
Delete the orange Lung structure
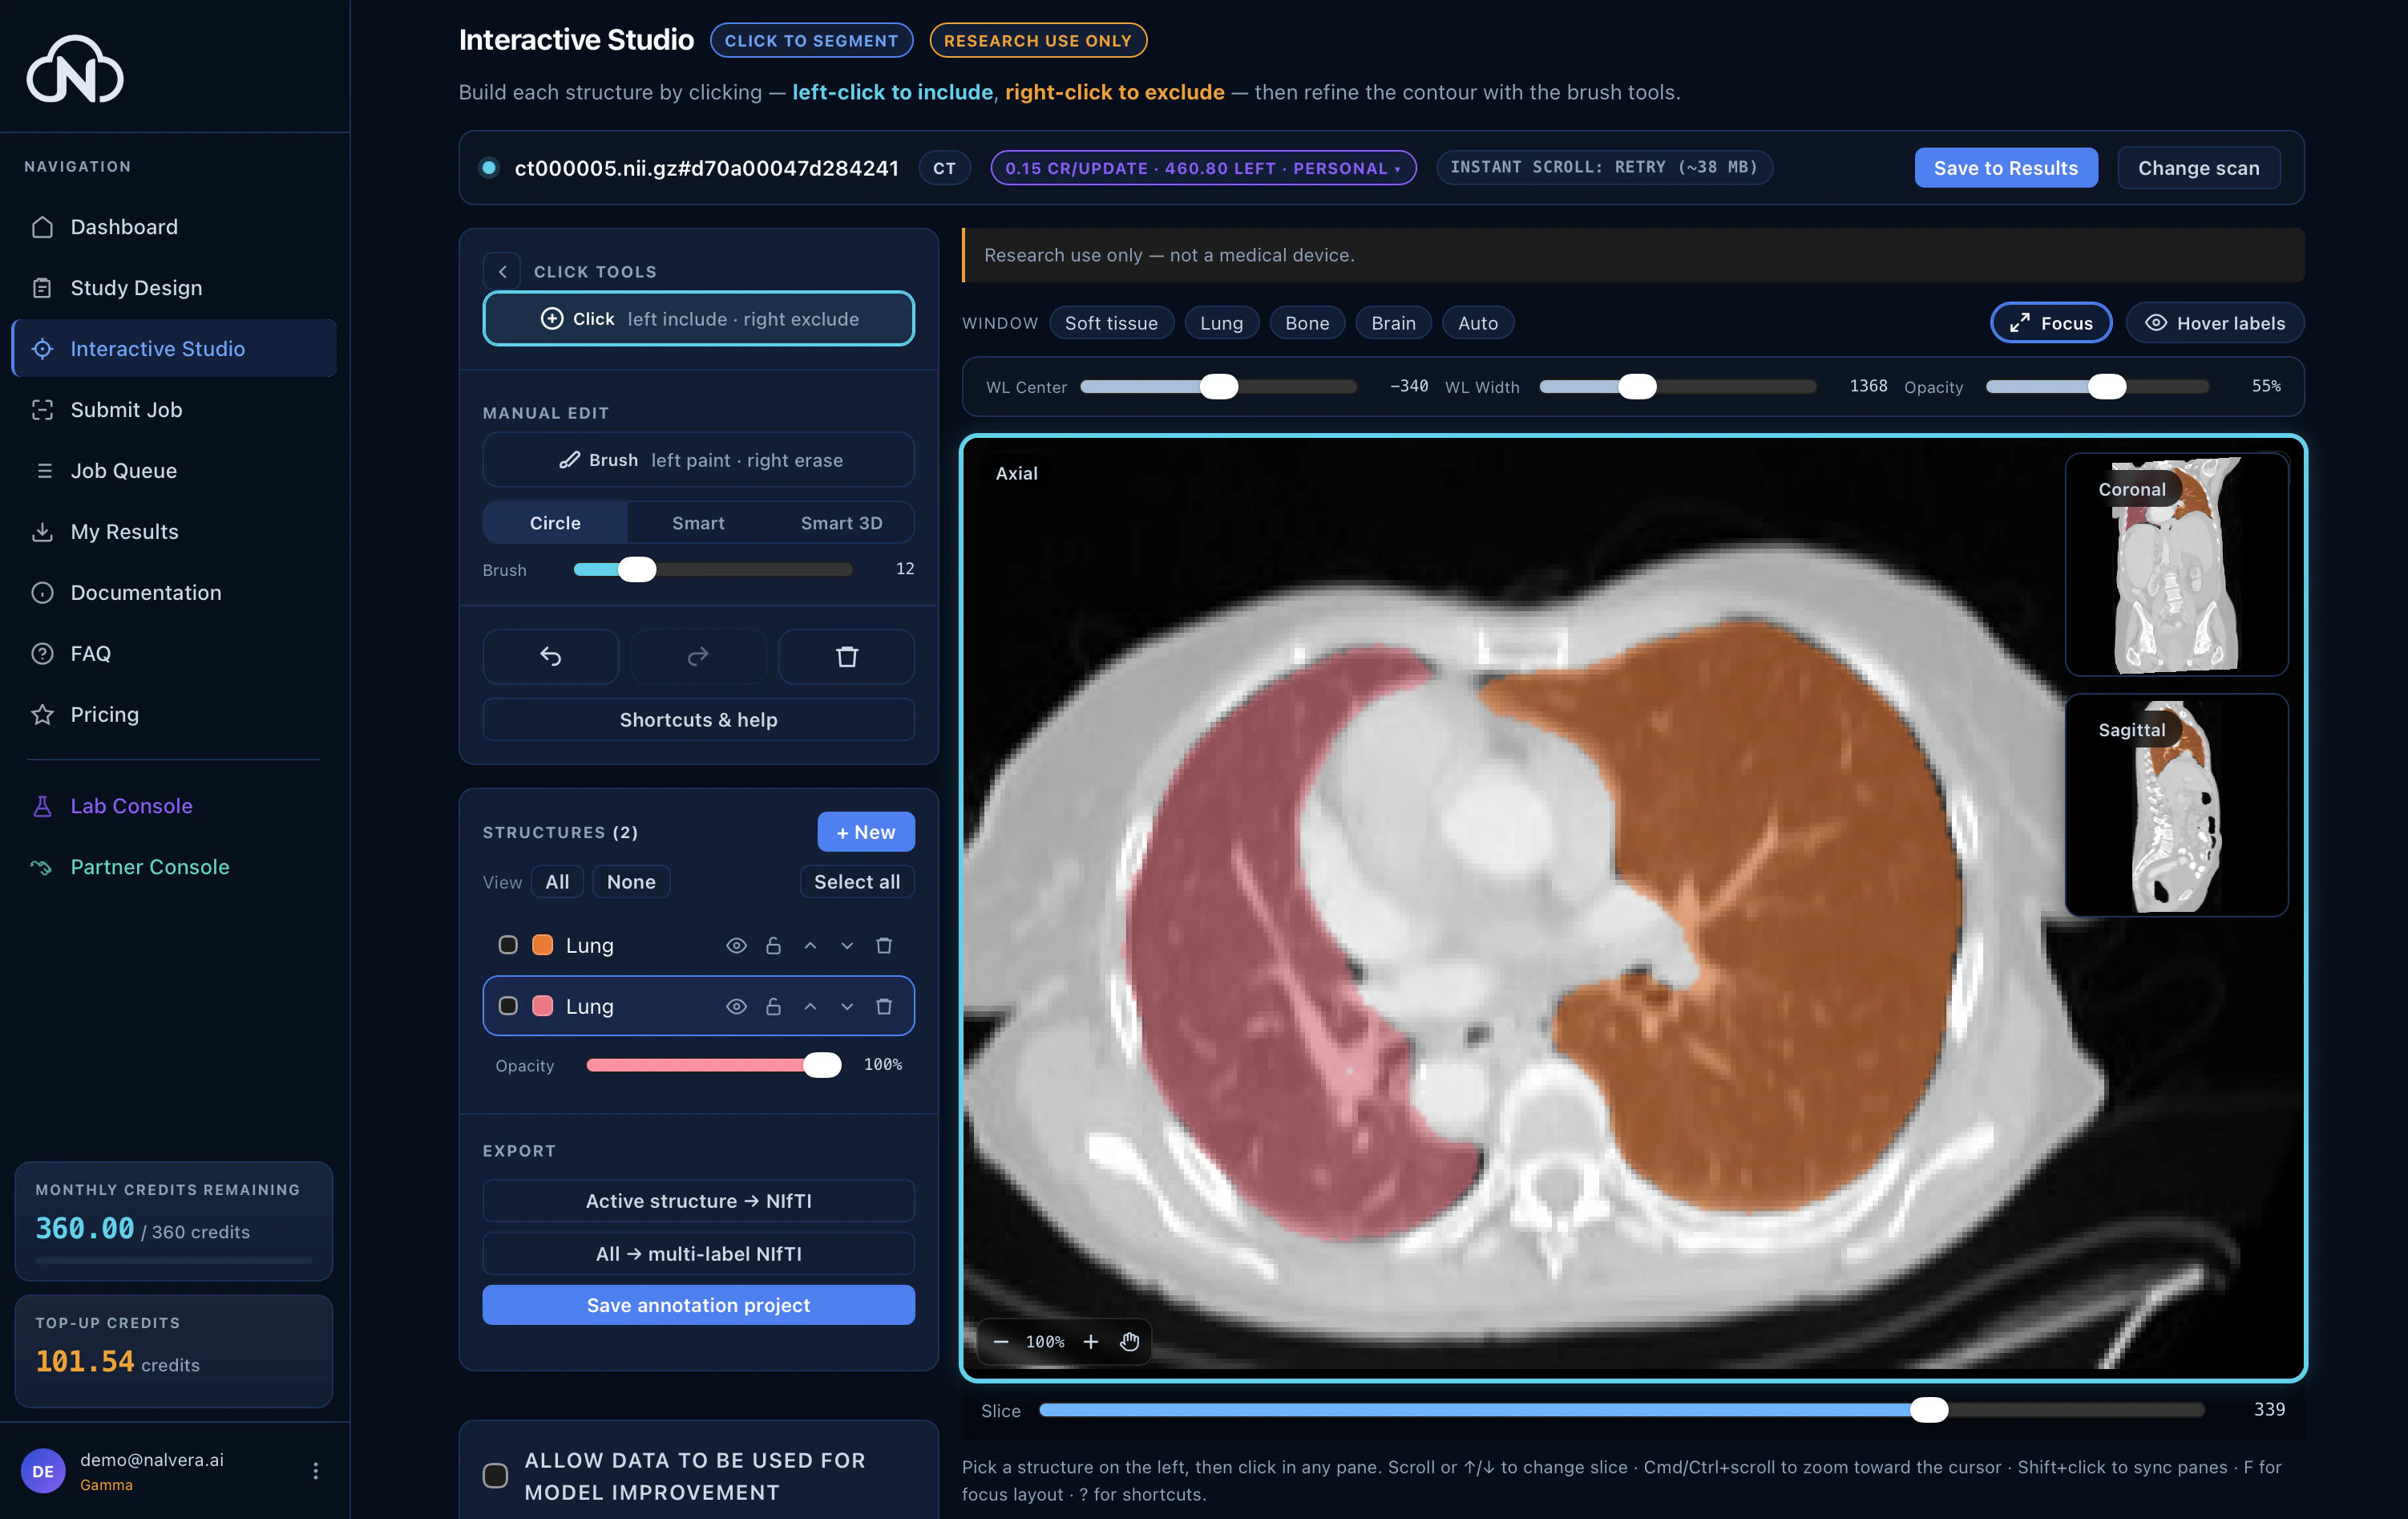point(884,946)
